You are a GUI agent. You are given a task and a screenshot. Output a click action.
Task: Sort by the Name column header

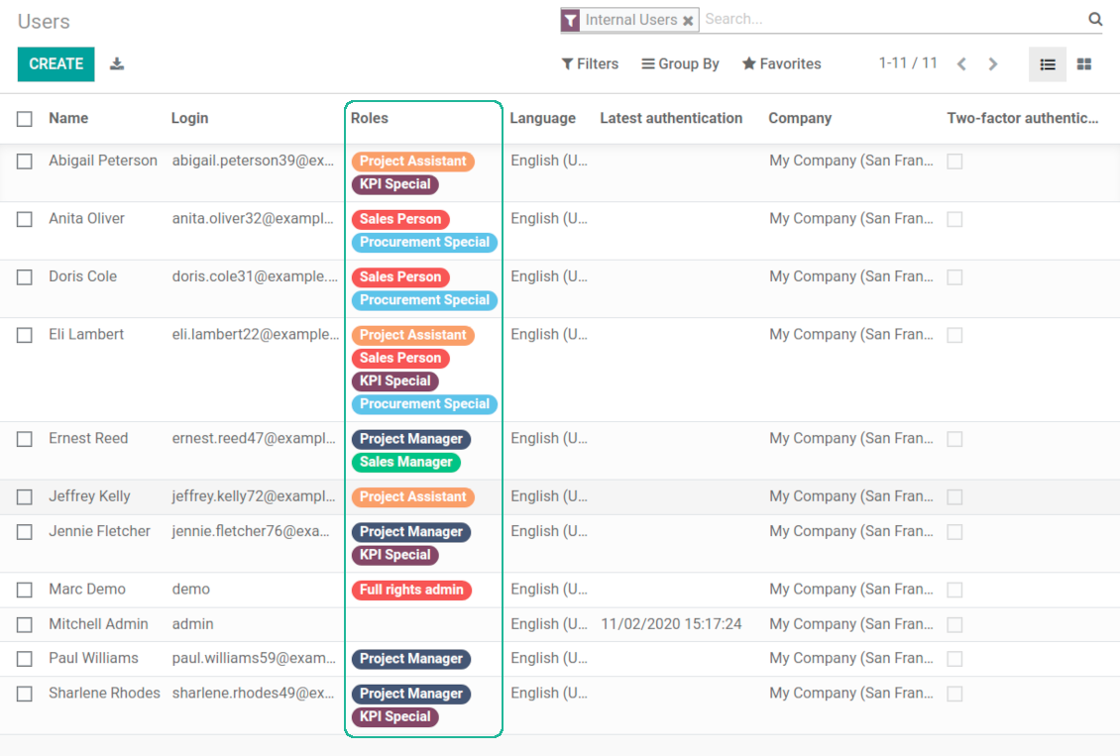click(68, 118)
